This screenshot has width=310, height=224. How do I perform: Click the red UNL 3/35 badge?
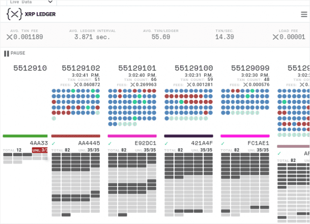(x=40, y=150)
